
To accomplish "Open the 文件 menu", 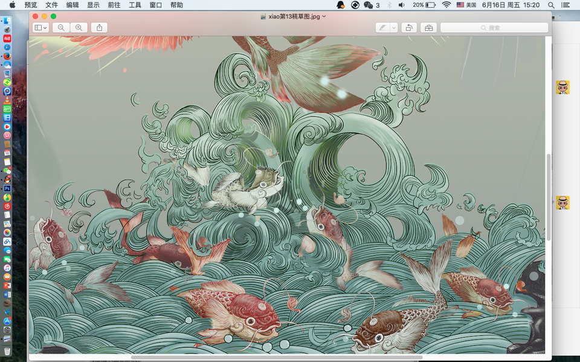I will [51, 5].
